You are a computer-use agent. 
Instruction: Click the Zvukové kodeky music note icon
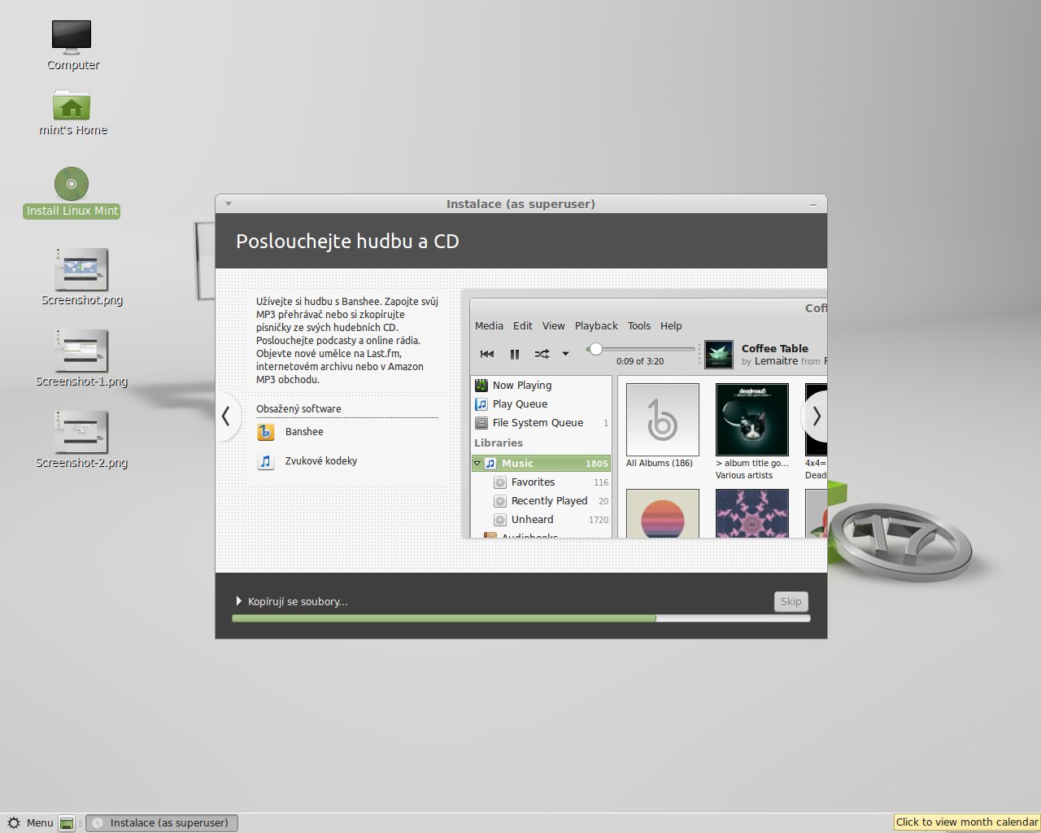[x=266, y=461]
